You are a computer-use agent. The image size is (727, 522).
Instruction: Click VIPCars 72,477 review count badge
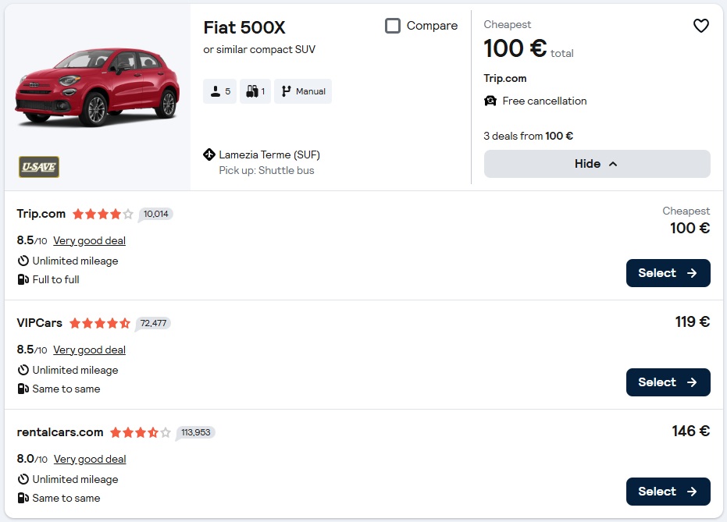[153, 323]
